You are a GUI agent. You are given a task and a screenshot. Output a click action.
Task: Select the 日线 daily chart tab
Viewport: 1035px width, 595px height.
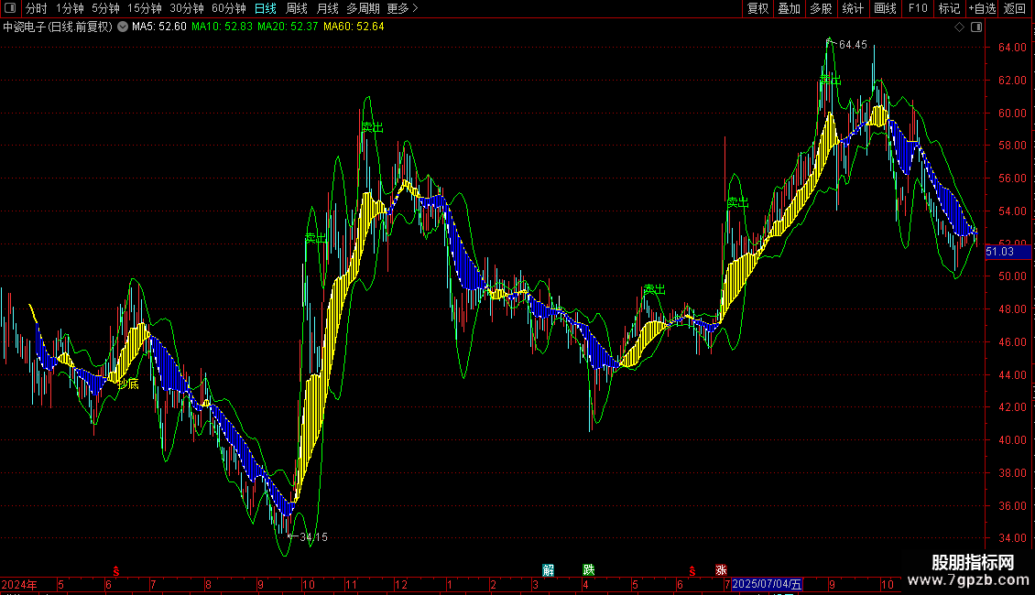(x=266, y=8)
